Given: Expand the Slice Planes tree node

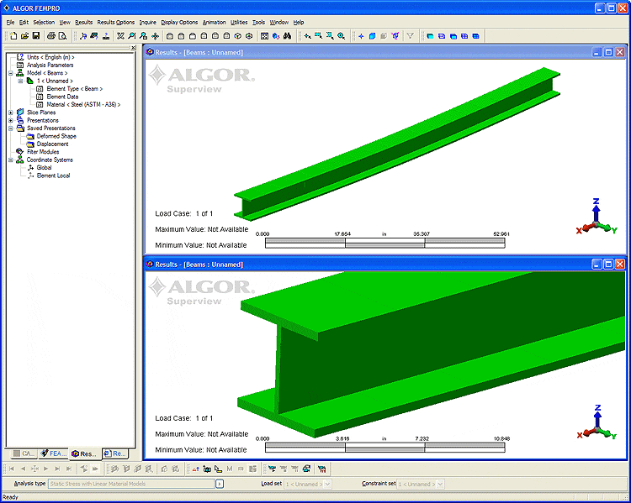Looking at the screenshot, I should coord(10,113).
